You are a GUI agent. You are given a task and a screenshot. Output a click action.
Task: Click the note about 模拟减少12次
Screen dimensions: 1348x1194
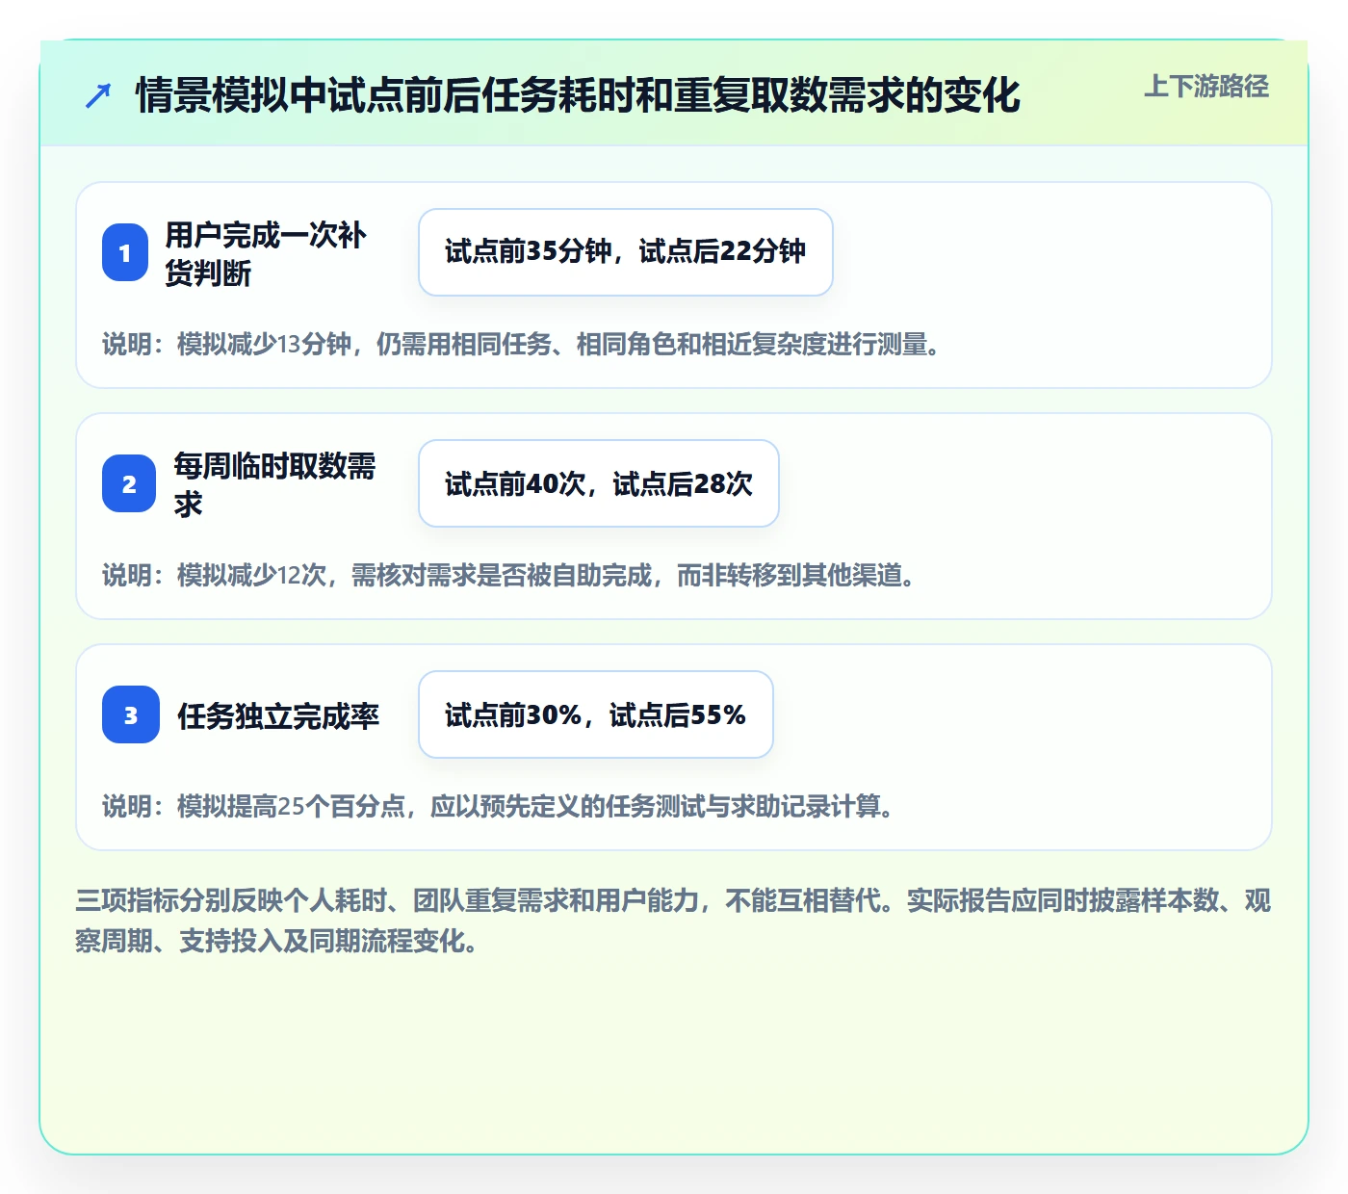(x=509, y=575)
